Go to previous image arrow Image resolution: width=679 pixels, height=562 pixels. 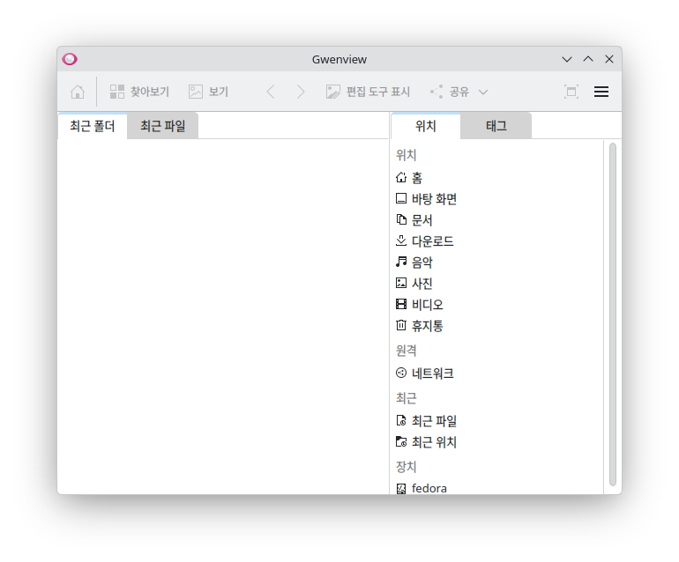(271, 92)
